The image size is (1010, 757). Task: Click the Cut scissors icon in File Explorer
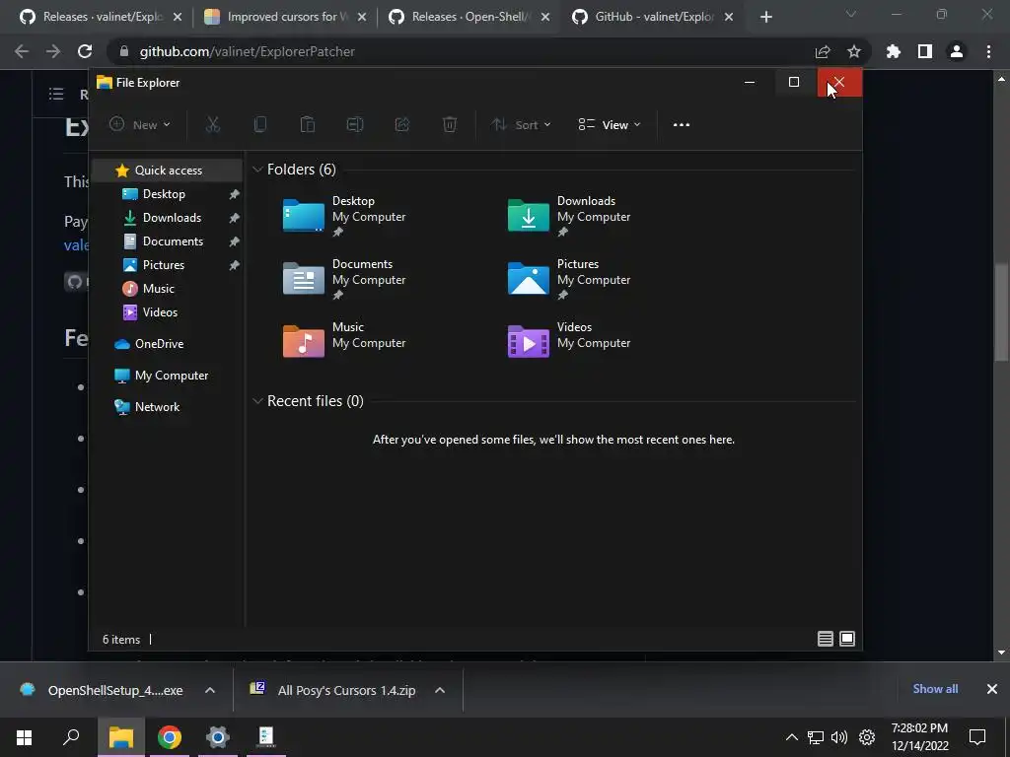point(213,124)
